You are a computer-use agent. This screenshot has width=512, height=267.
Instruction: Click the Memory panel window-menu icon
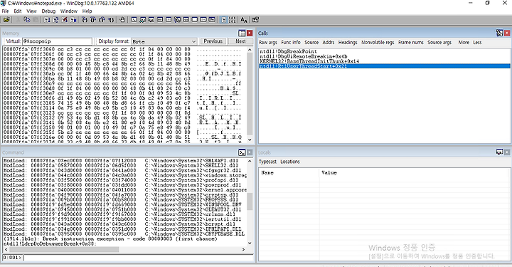tap(242, 33)
